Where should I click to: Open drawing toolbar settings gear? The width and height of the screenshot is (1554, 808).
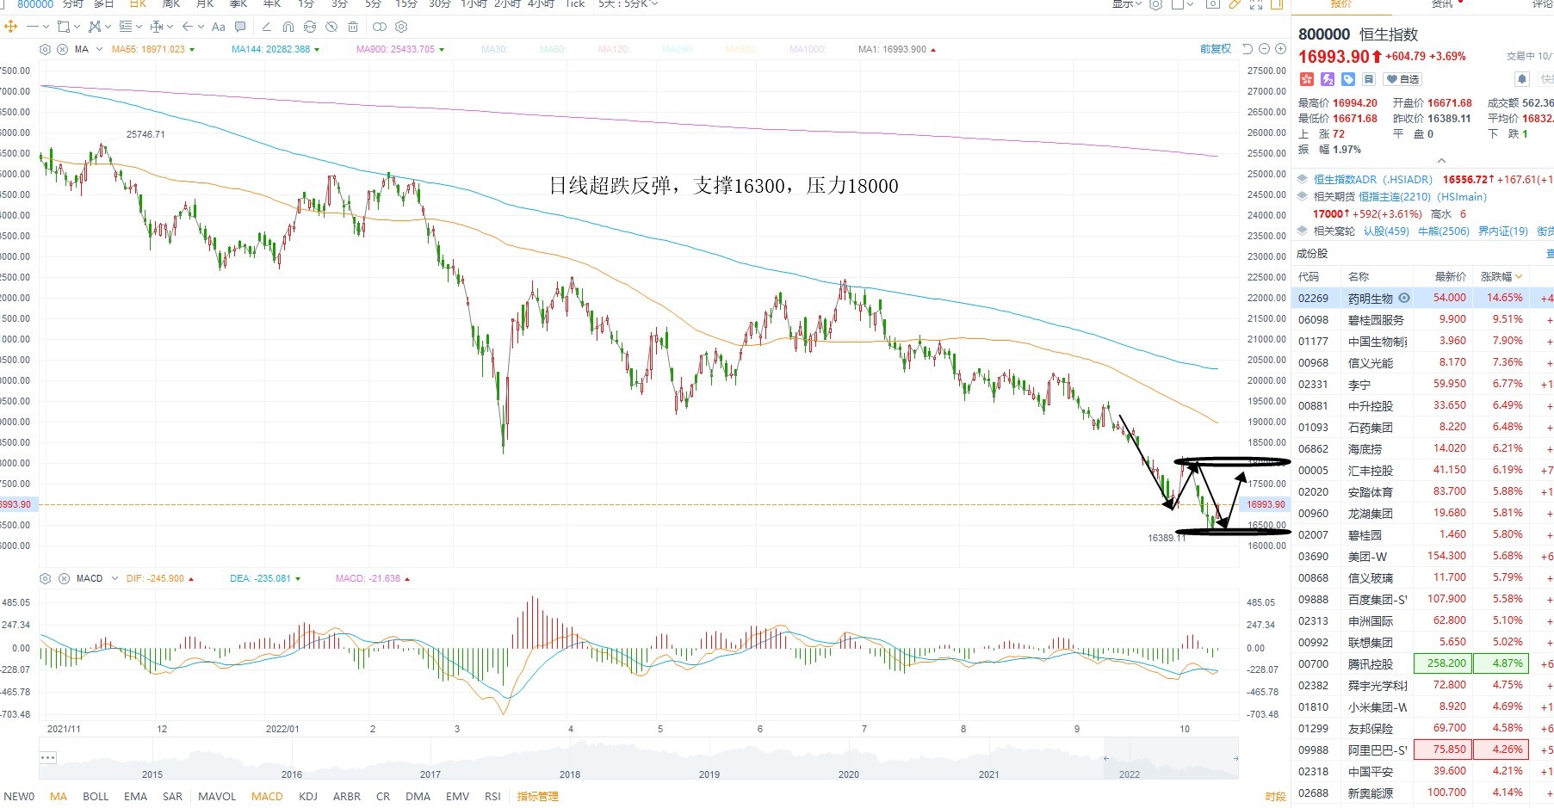coord(401,27)
